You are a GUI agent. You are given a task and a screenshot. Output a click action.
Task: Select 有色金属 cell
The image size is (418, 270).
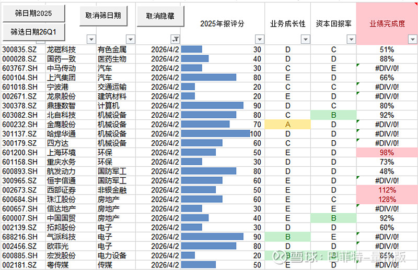[116, 50]
